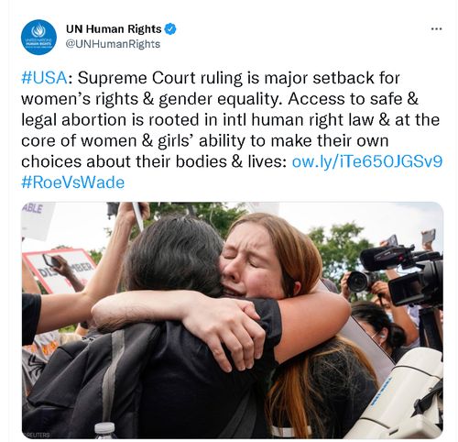Click the crying woman's face in the photo
This screenshot has width=458, height=442.
click(250, 263)
